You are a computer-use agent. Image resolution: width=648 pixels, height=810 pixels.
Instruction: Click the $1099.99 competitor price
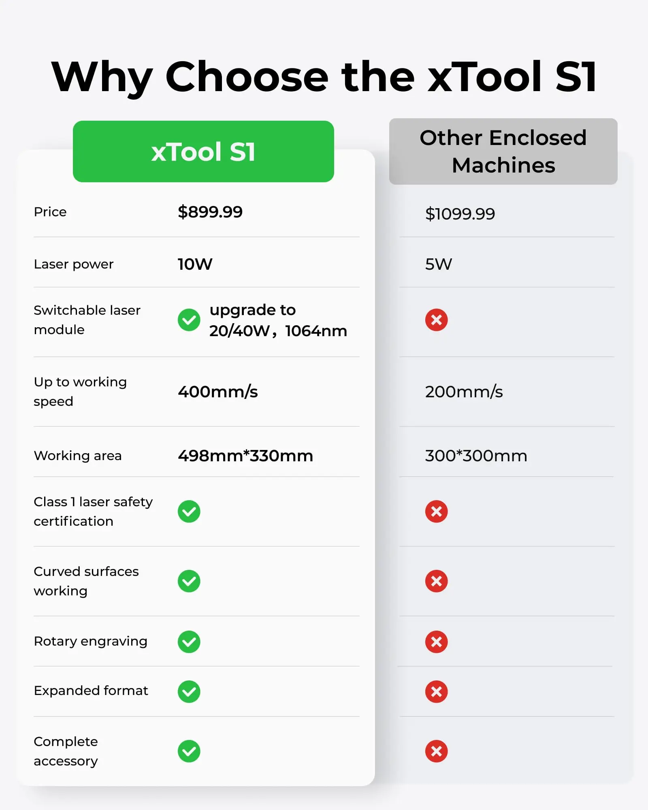tap(460, 214)
